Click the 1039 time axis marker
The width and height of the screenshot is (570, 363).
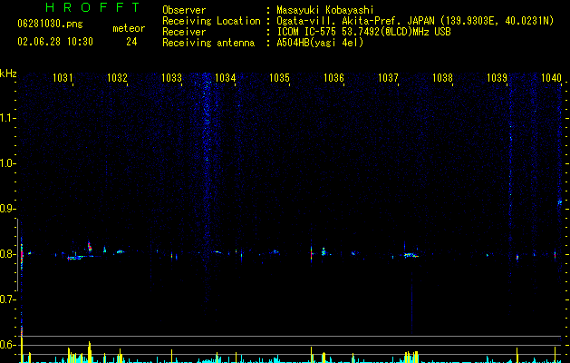tap(497, 78)
